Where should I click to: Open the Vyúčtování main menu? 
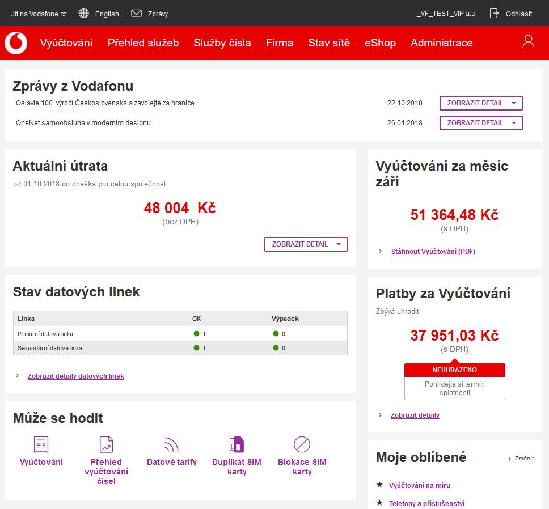click(66, 43)
